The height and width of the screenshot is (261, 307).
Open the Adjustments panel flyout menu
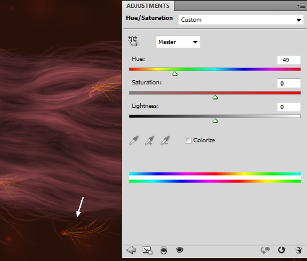[x=301, y=6]
